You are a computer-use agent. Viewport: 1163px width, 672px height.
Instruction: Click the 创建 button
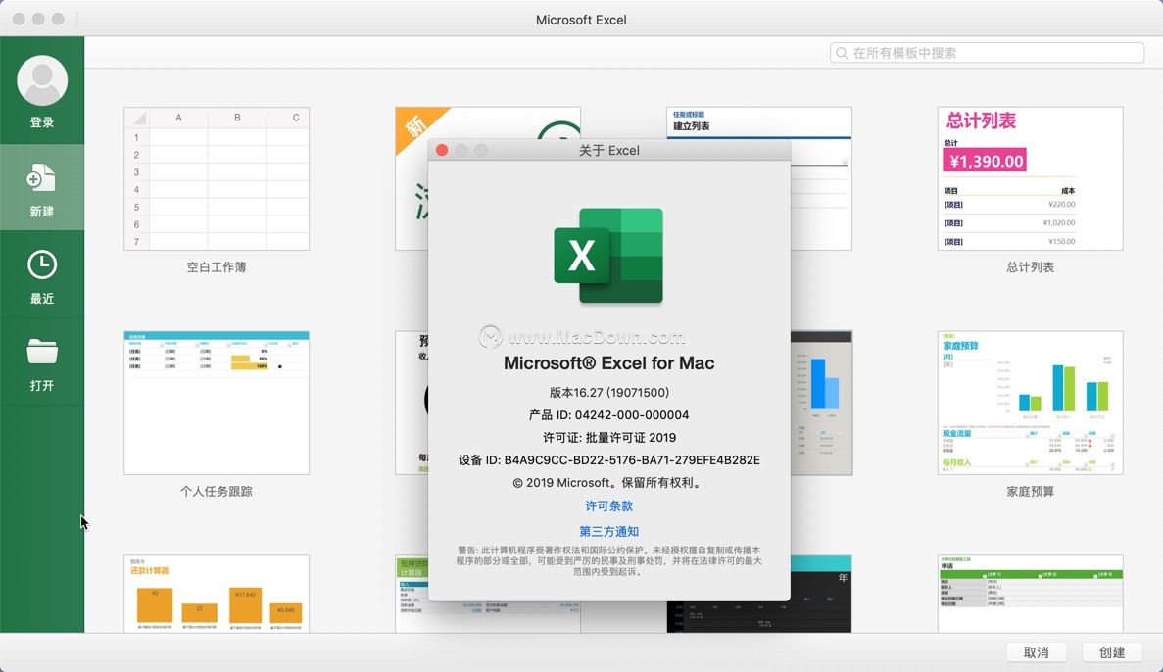pos(1112,652)
